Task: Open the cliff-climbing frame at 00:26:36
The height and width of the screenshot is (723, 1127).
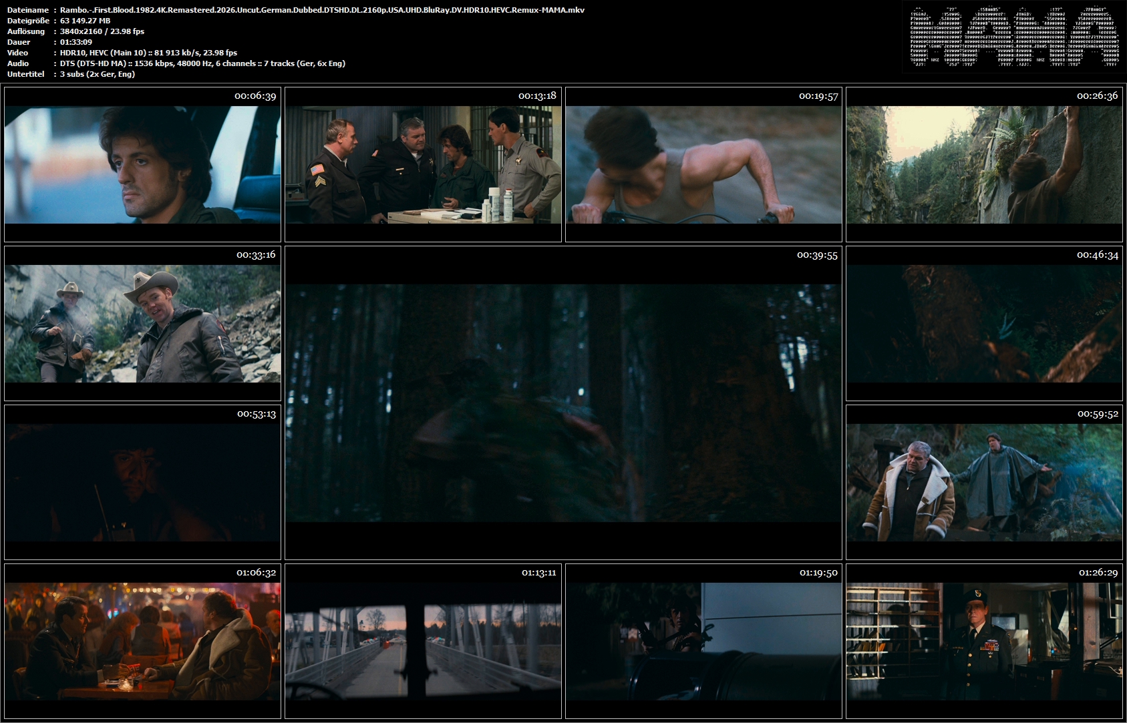Action: click(x=984, y=164)
